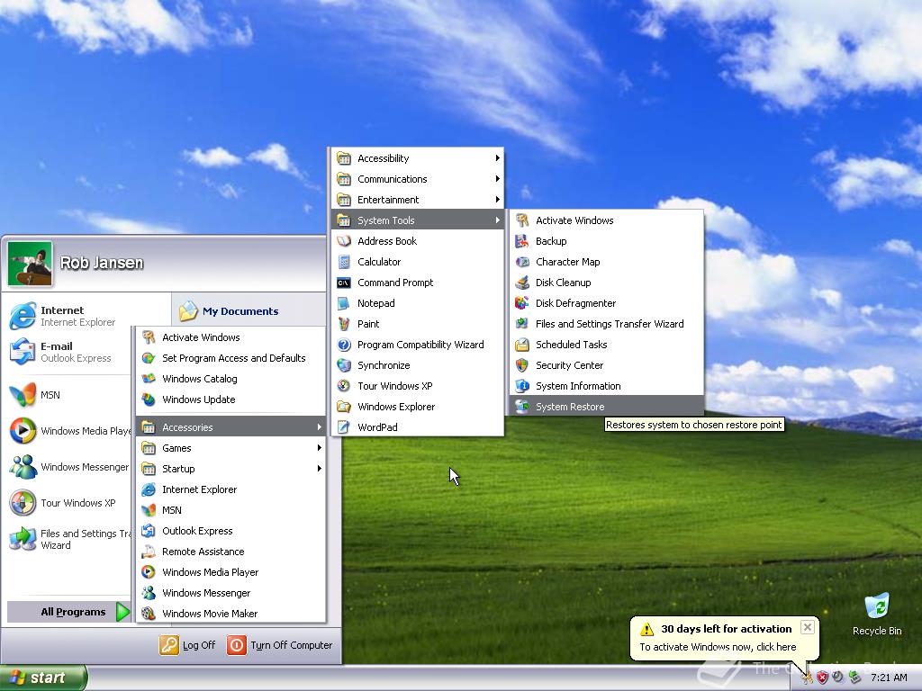Open Recycle Bin on desktop
This screenshot has width=922, height=691.
pos(877,614)
